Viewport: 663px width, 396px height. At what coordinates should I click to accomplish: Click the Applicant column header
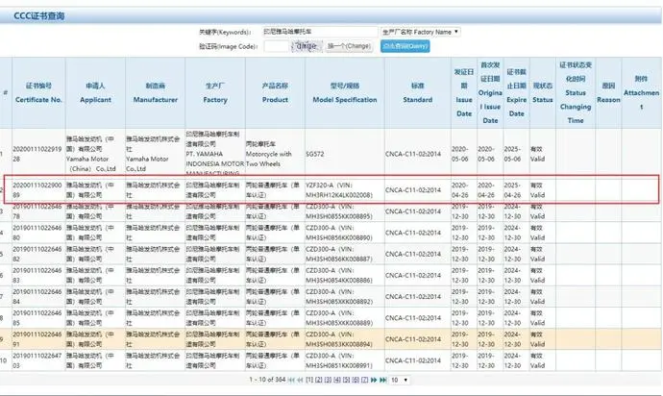pos(95,92)
